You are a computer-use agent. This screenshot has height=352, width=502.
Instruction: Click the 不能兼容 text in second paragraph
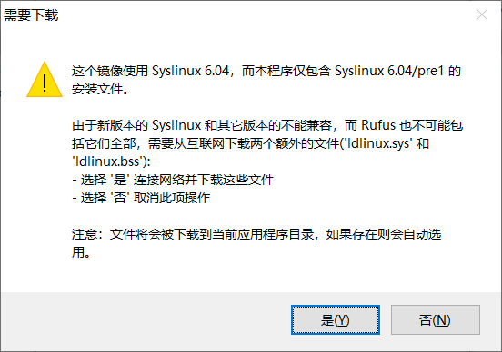[x=306, y=125]
